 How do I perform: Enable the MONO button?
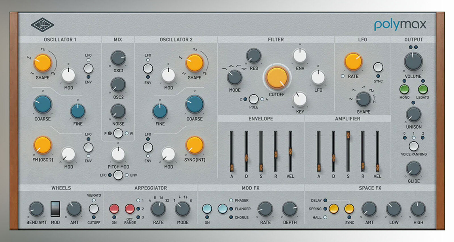(x=404, y=89)
